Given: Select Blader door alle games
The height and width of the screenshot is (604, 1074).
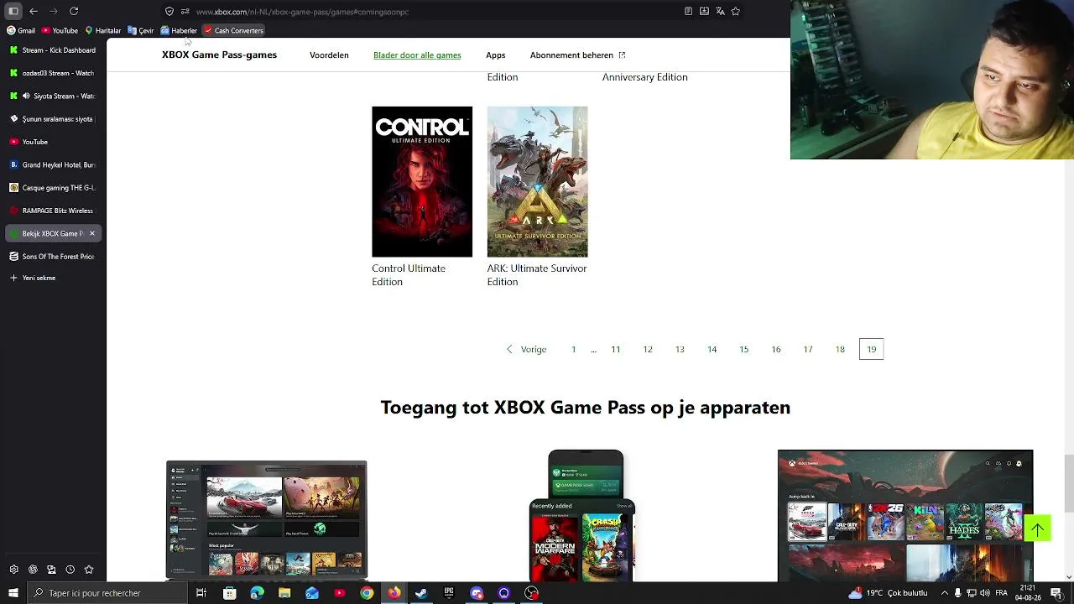Looking at the screenshot, I should pos(417,55).
